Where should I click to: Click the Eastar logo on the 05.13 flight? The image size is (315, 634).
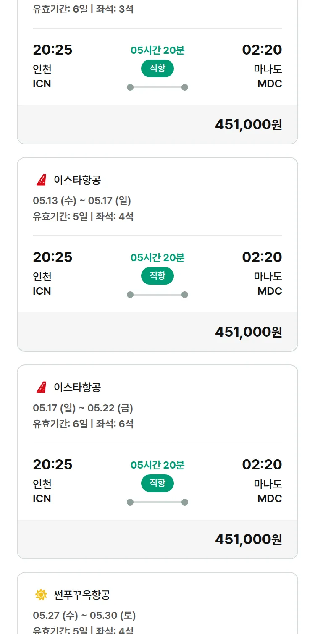[41, 180]
